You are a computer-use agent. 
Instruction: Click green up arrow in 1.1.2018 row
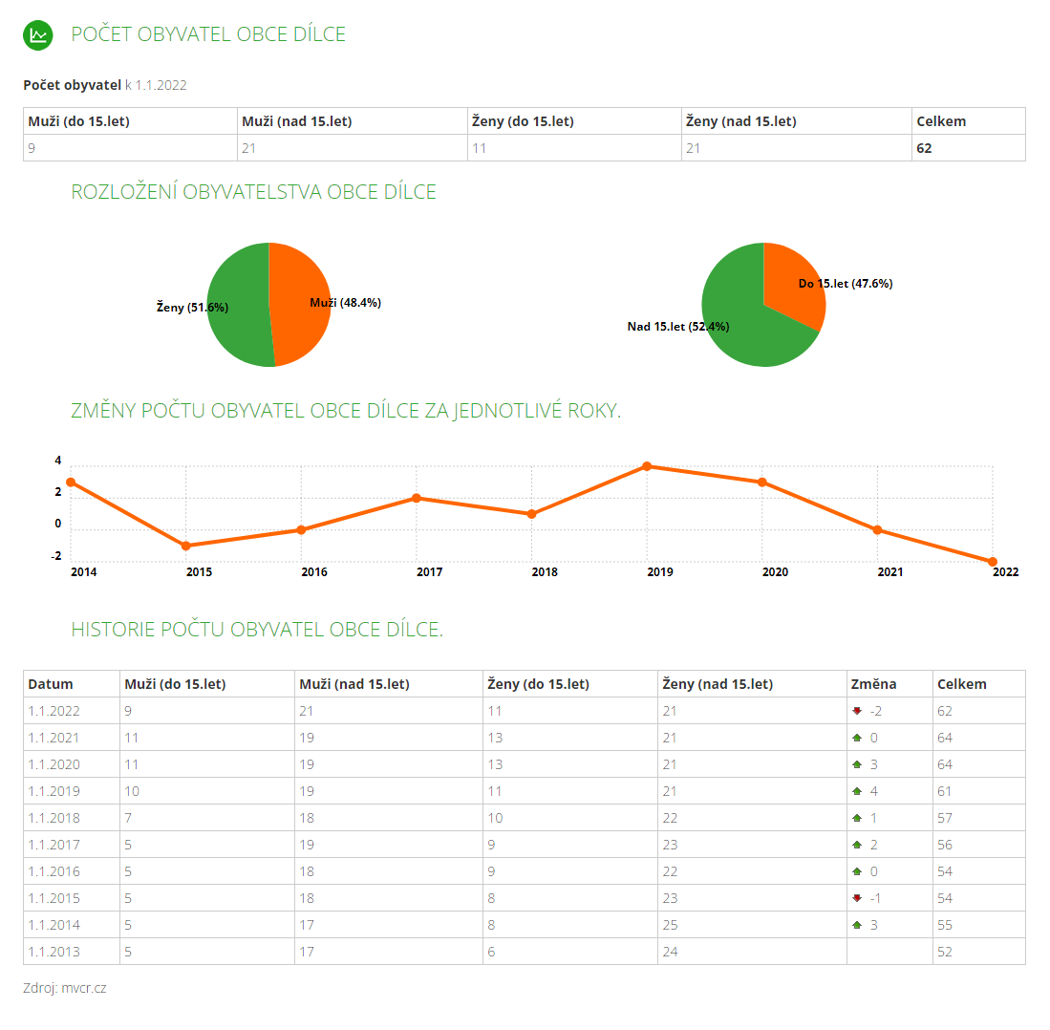(x=857, y=818)
